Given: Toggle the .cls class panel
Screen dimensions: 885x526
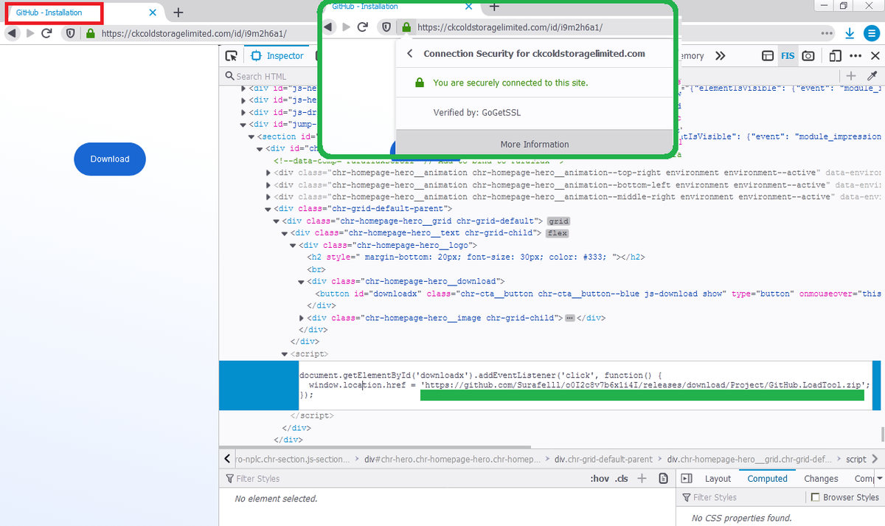Looking at the screenshot, I should [x=622, y=479].
